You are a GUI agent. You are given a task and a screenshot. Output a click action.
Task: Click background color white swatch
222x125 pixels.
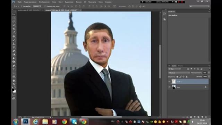15,92
